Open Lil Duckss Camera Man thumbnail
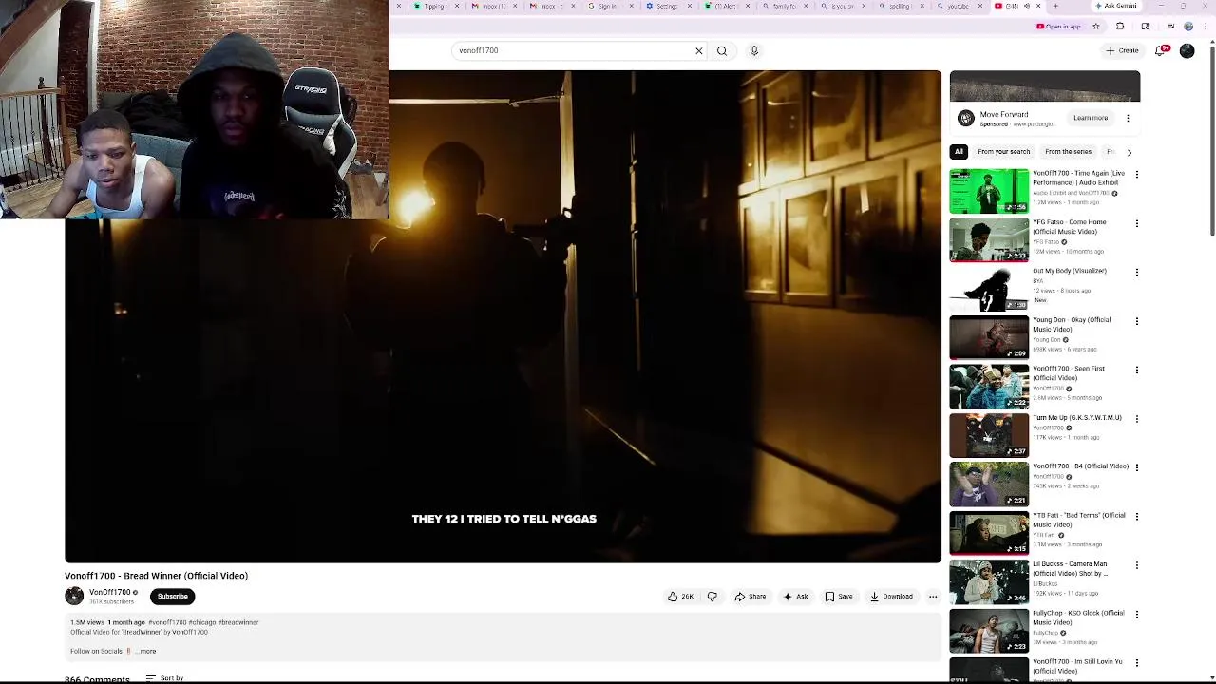Image resolution: width=1216 pixels, height=684 pixels. click(989, 581)
